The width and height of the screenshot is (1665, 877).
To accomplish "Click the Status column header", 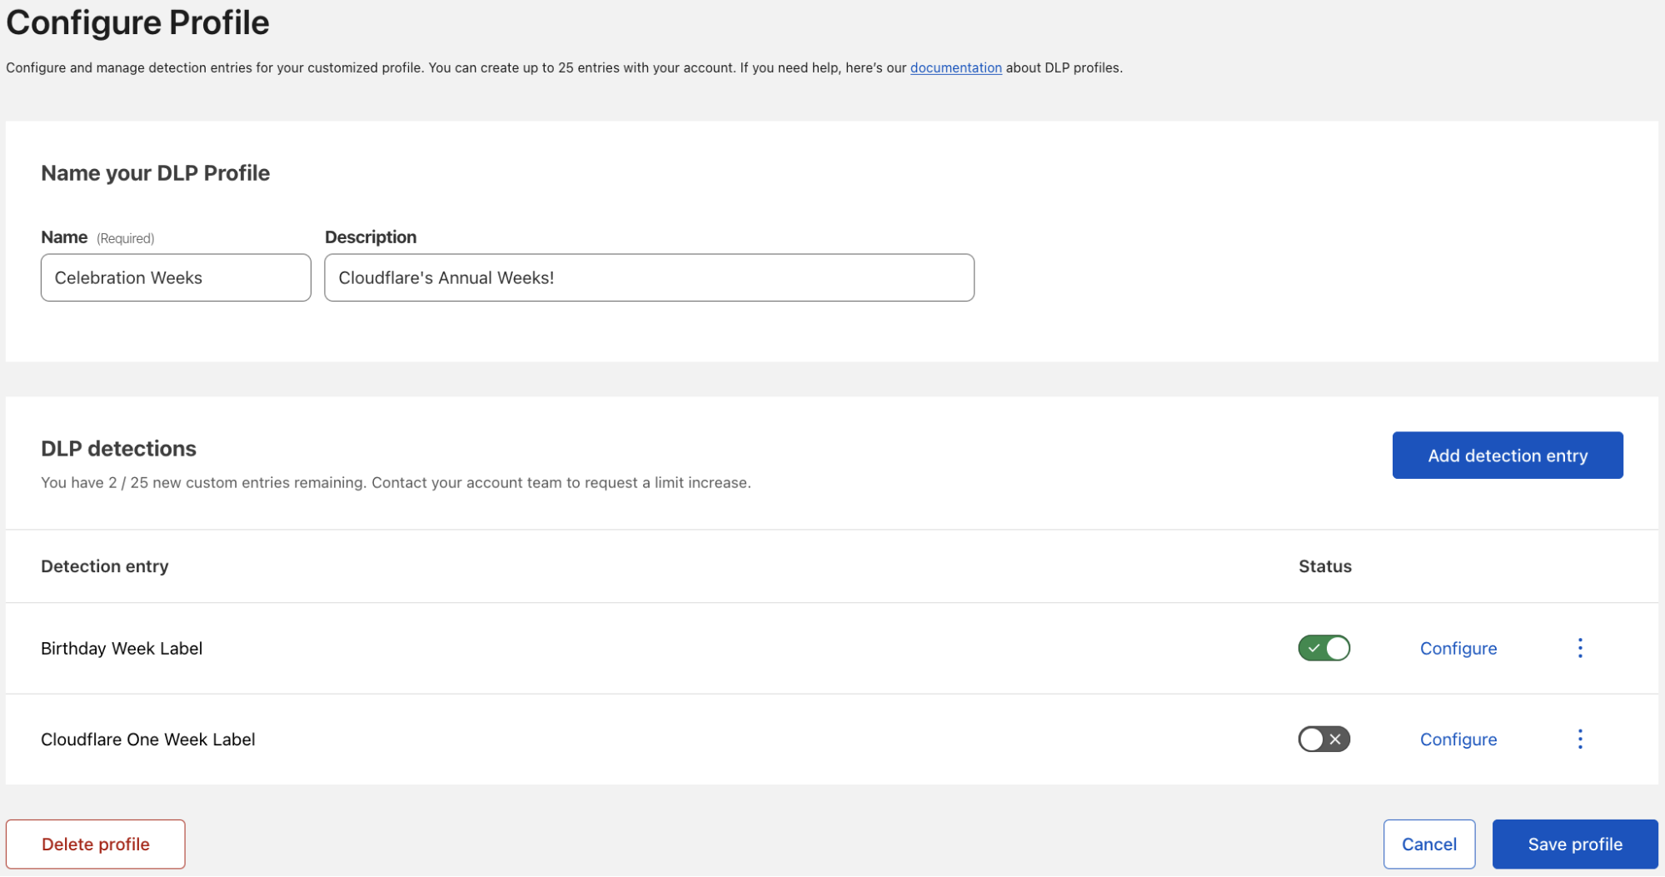I will click(1324, 566).
